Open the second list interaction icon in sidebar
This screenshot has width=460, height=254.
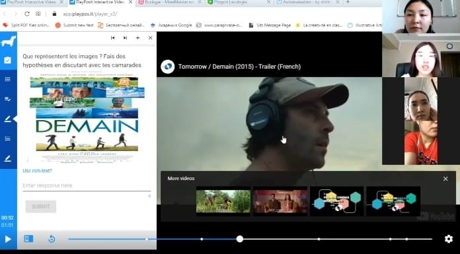point(8,139)
